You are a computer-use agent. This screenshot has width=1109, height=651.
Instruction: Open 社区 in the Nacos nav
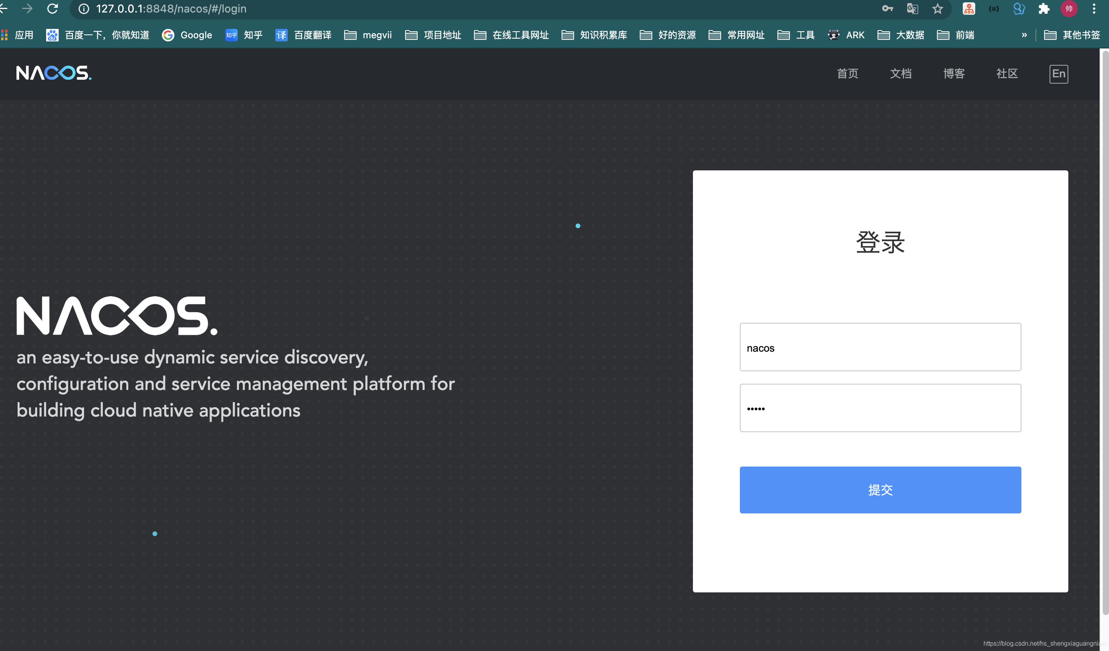(x=1007, y=73)
